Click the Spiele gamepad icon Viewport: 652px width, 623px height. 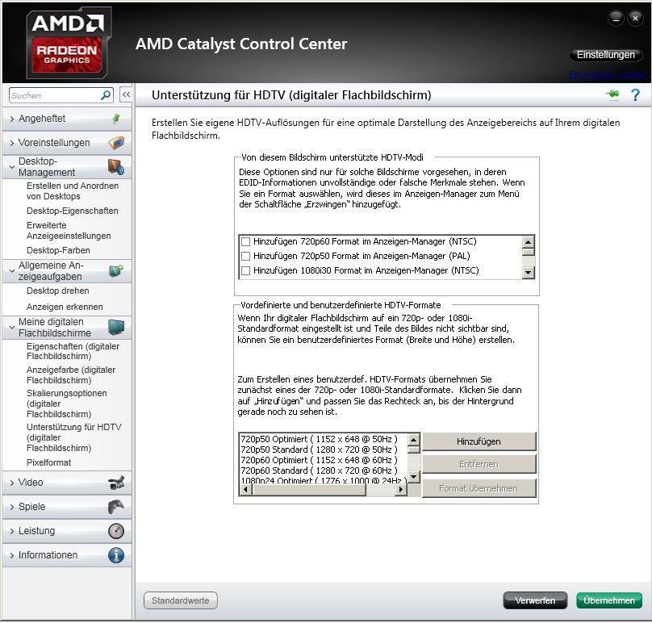(116, 507)
